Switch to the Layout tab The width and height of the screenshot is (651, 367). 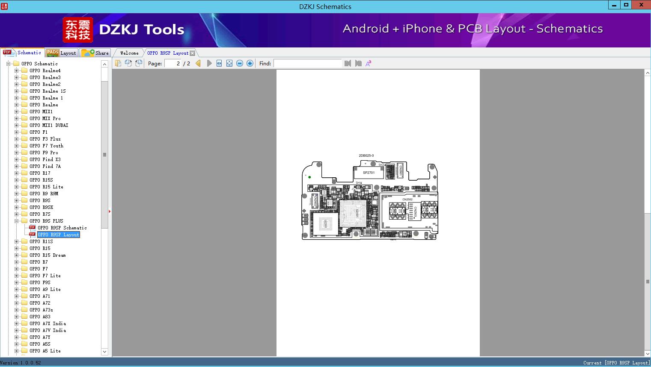tap(62, 53)
